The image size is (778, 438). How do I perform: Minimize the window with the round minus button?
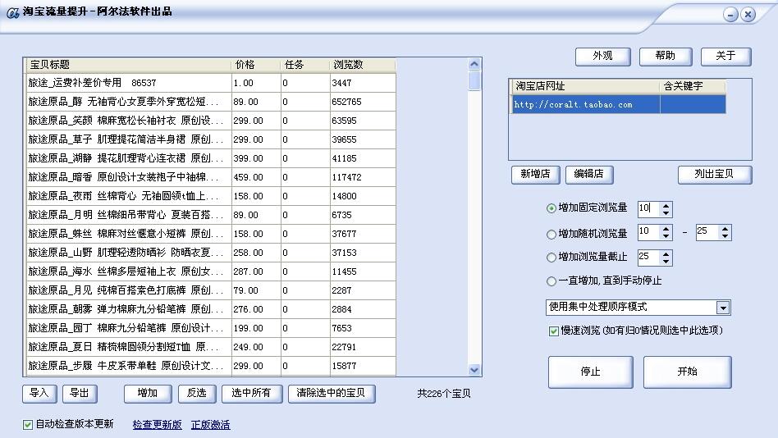tap(730, 15)
